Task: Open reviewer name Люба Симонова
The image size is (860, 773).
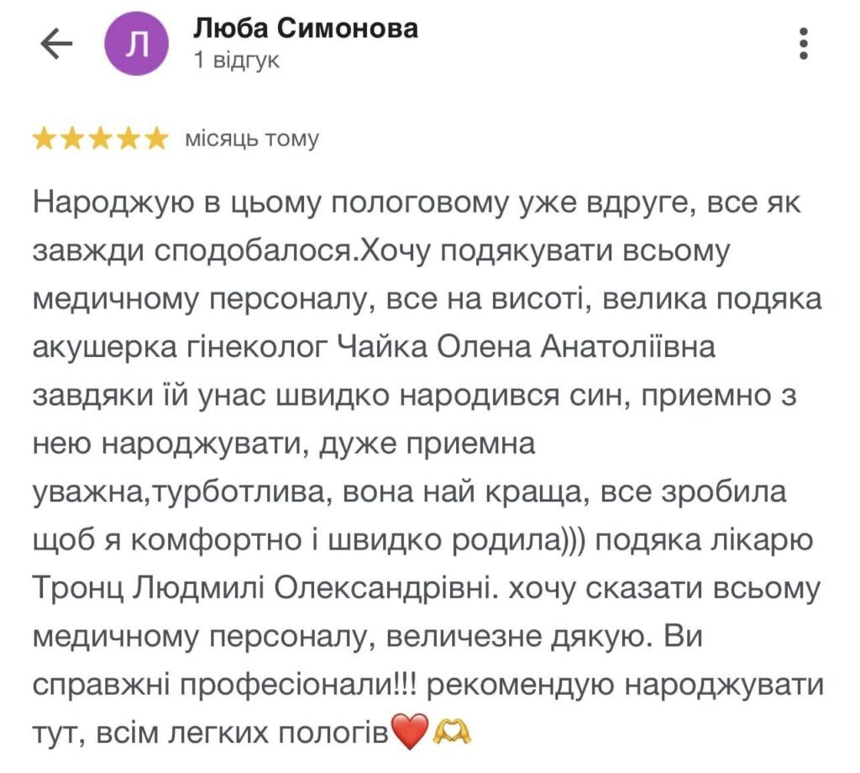Action: pos(306,29)
